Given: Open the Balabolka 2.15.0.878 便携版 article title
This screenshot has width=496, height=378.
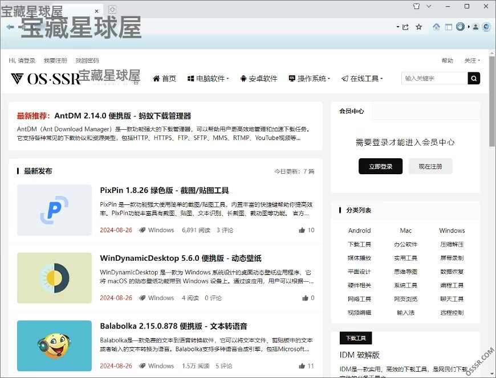Looking at the screenshot, I should coord(174,326).
